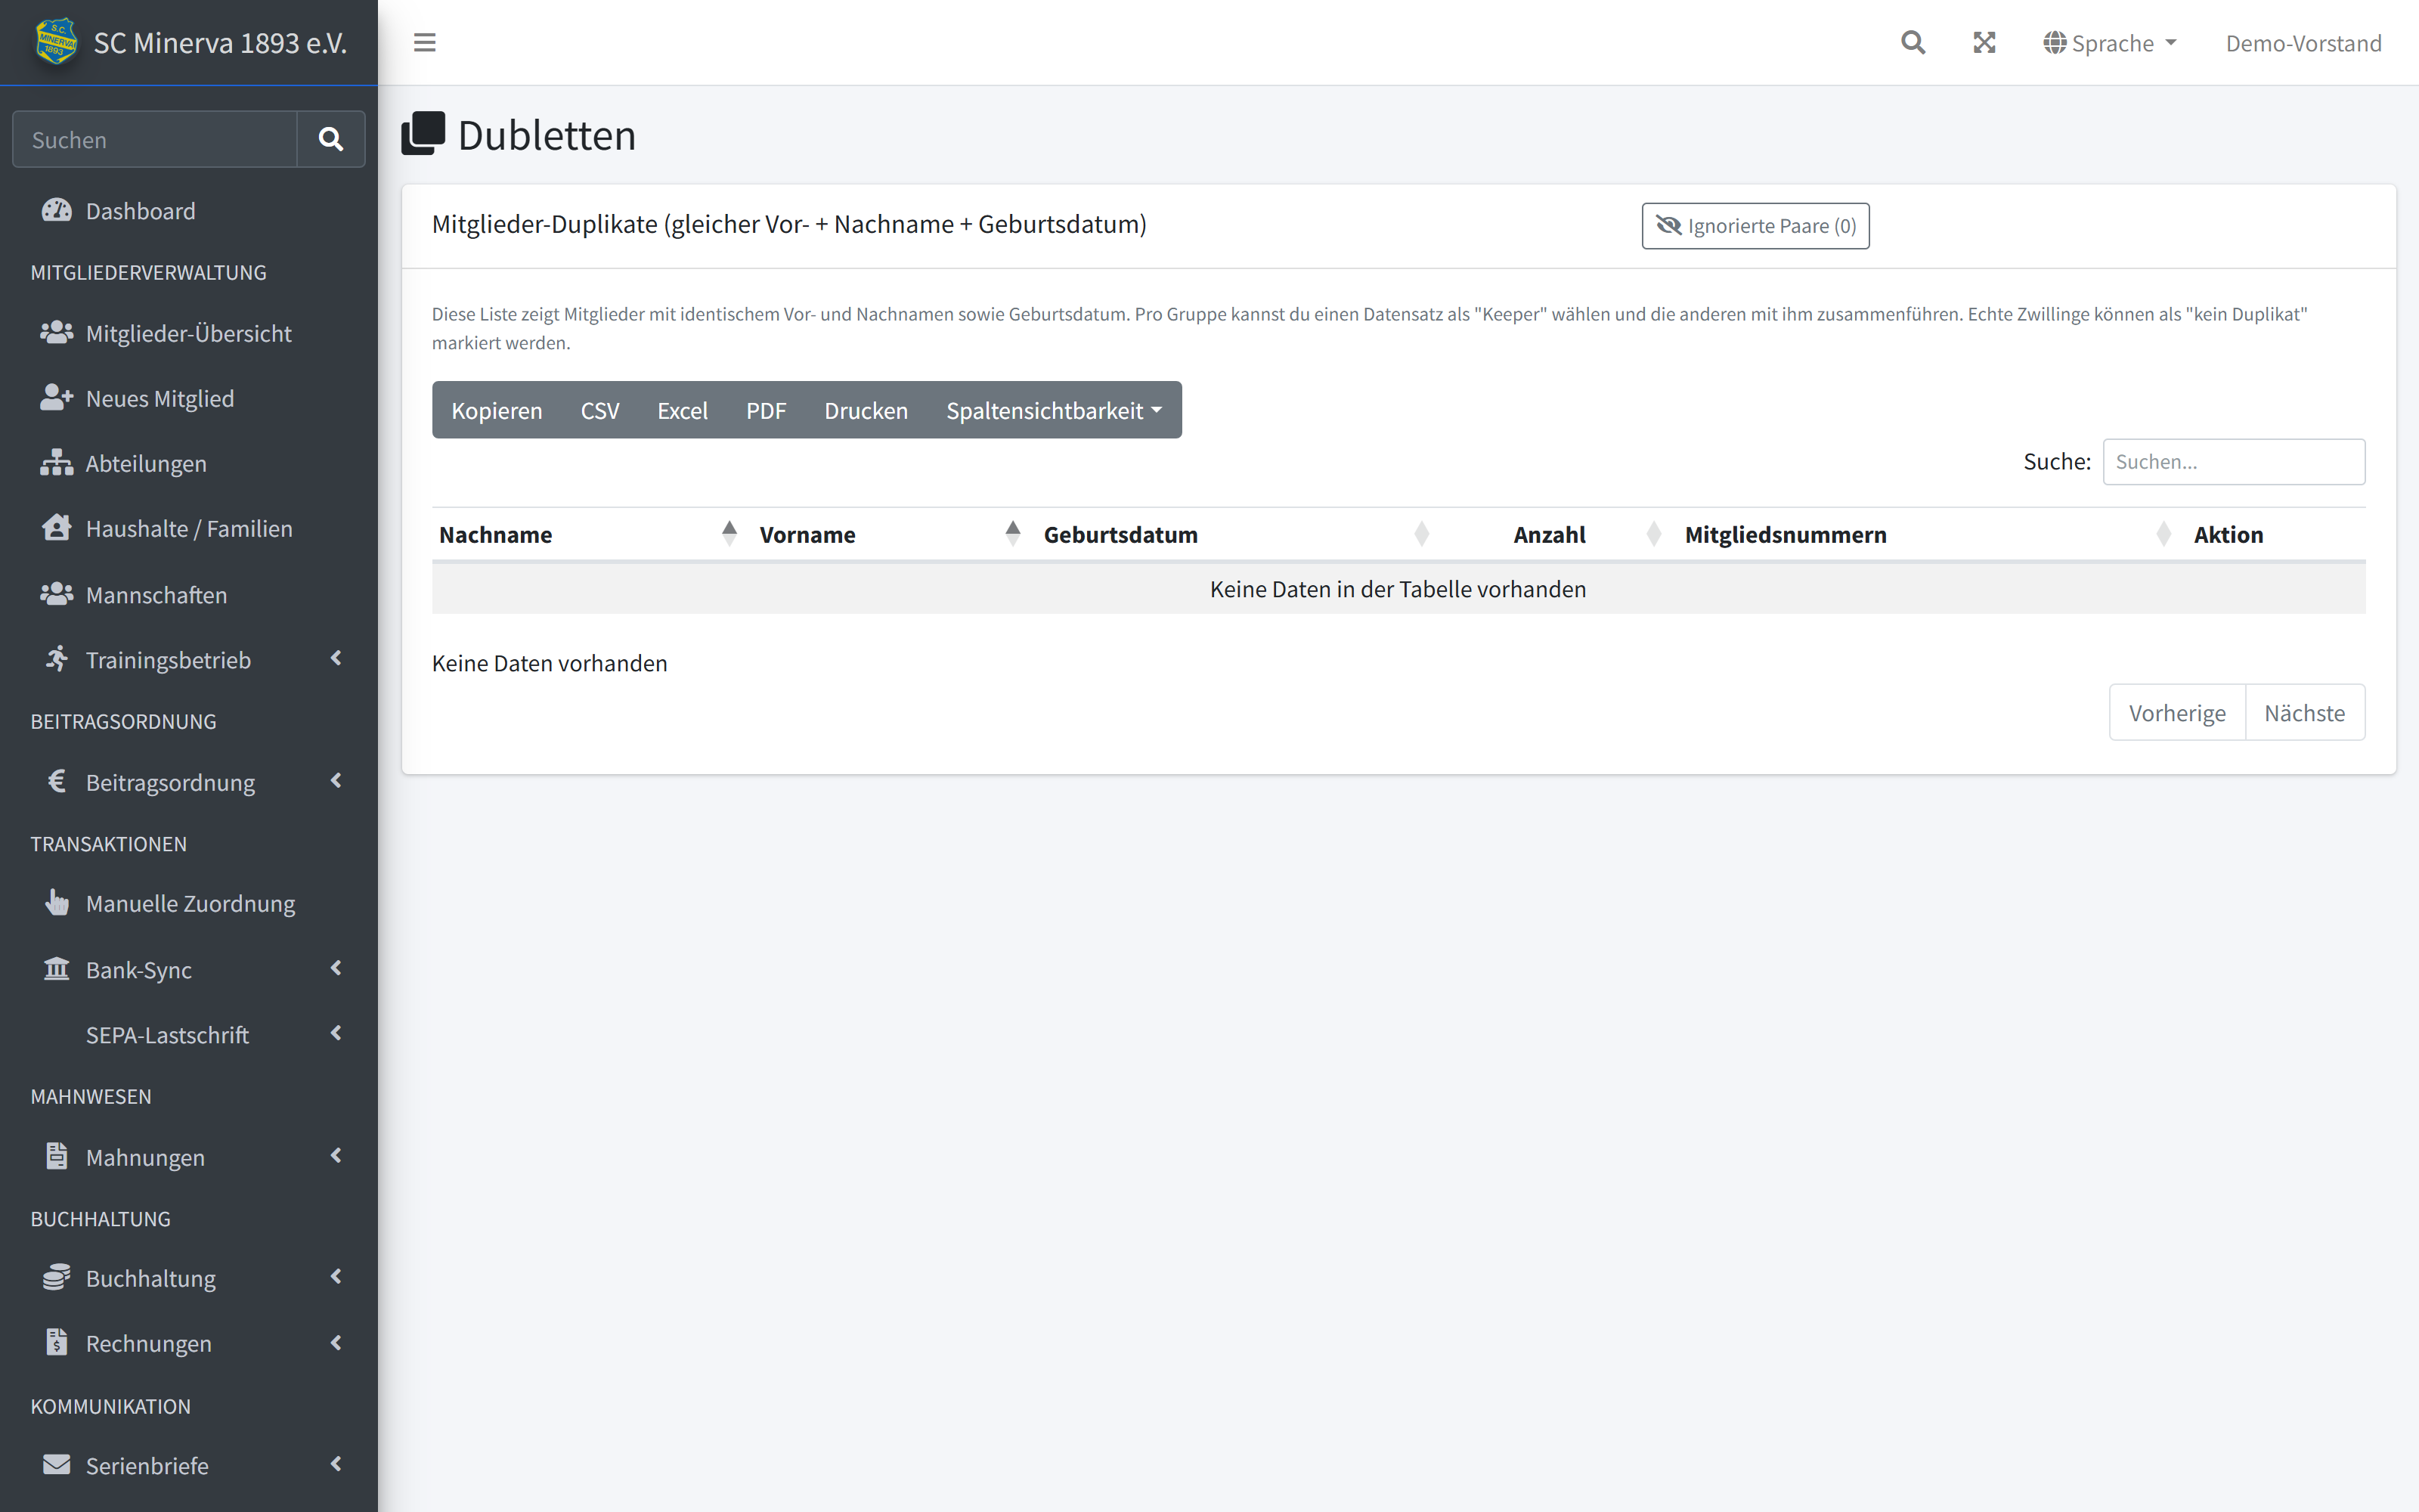Click the SC Minerva club logo
2419x1512 pixels.
[56, 42]
